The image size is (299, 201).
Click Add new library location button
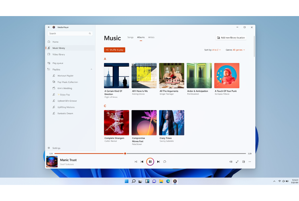coord(231,38)
